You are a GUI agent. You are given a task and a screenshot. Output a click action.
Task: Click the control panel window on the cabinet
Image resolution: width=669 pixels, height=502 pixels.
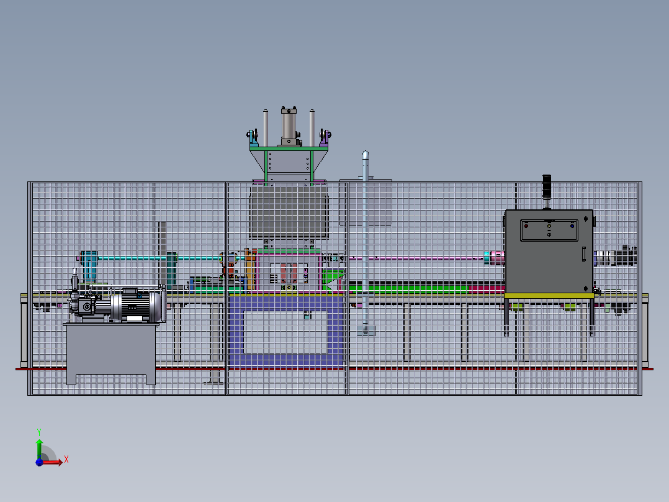tap(549, 230)
